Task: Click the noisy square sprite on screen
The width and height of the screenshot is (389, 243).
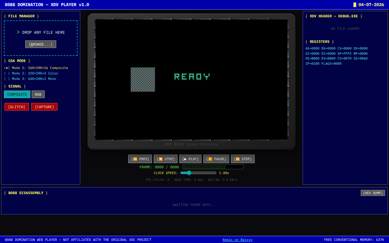Action: pos(143,80)
